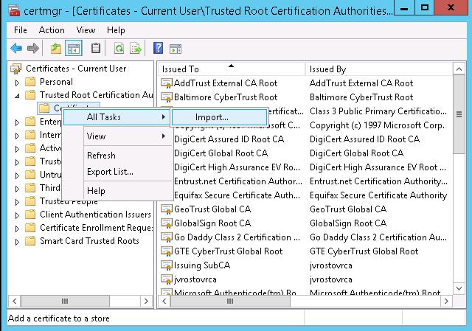This screenshot has height=331, width=472.
Task: Click the Baltimore CyberTrust Root certificate icon
Action: pos(167,97)
